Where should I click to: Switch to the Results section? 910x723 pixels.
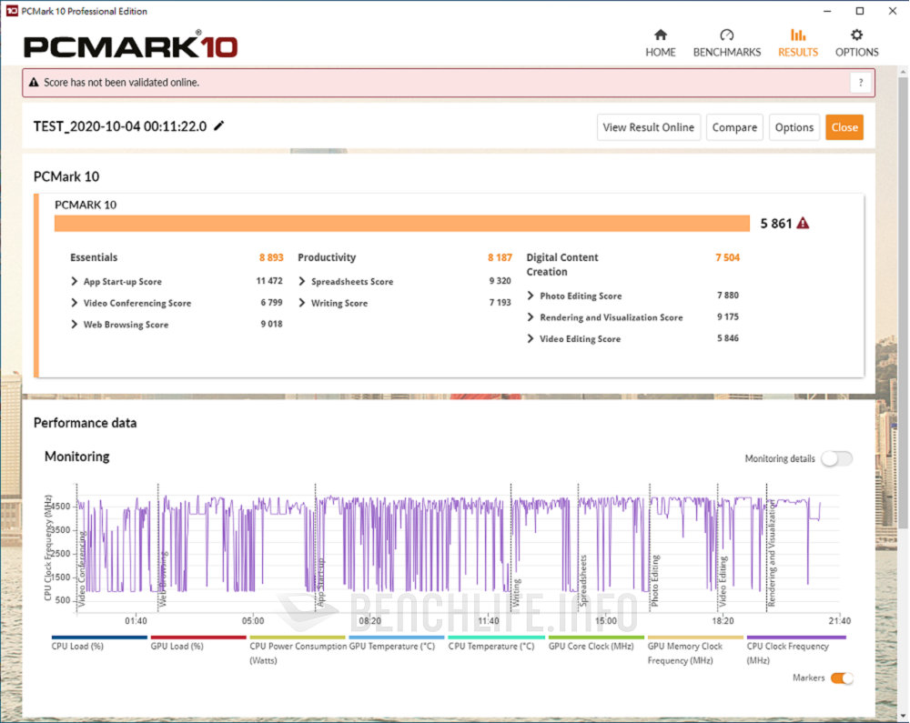798,40
